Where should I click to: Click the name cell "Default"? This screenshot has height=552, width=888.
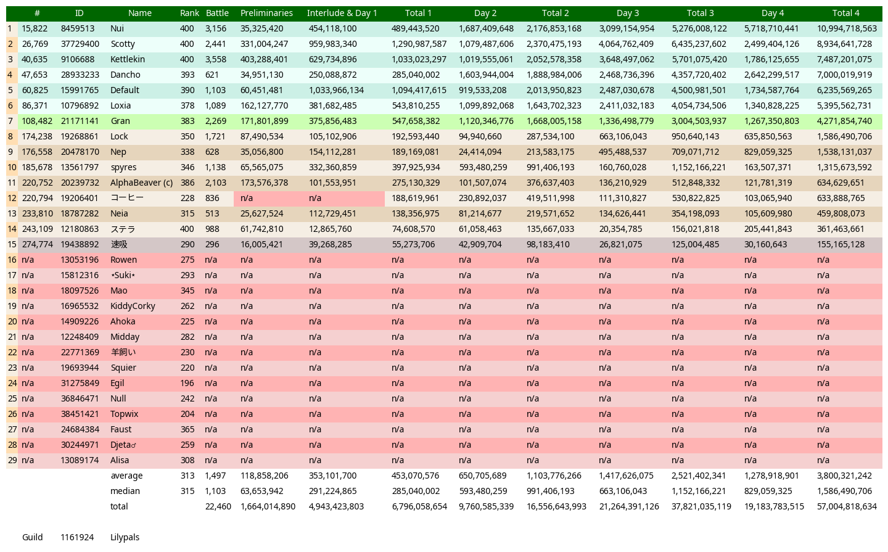[x=125, y=90]
